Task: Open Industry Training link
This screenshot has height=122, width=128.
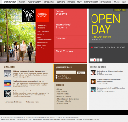Action: (x=43, y=42)
